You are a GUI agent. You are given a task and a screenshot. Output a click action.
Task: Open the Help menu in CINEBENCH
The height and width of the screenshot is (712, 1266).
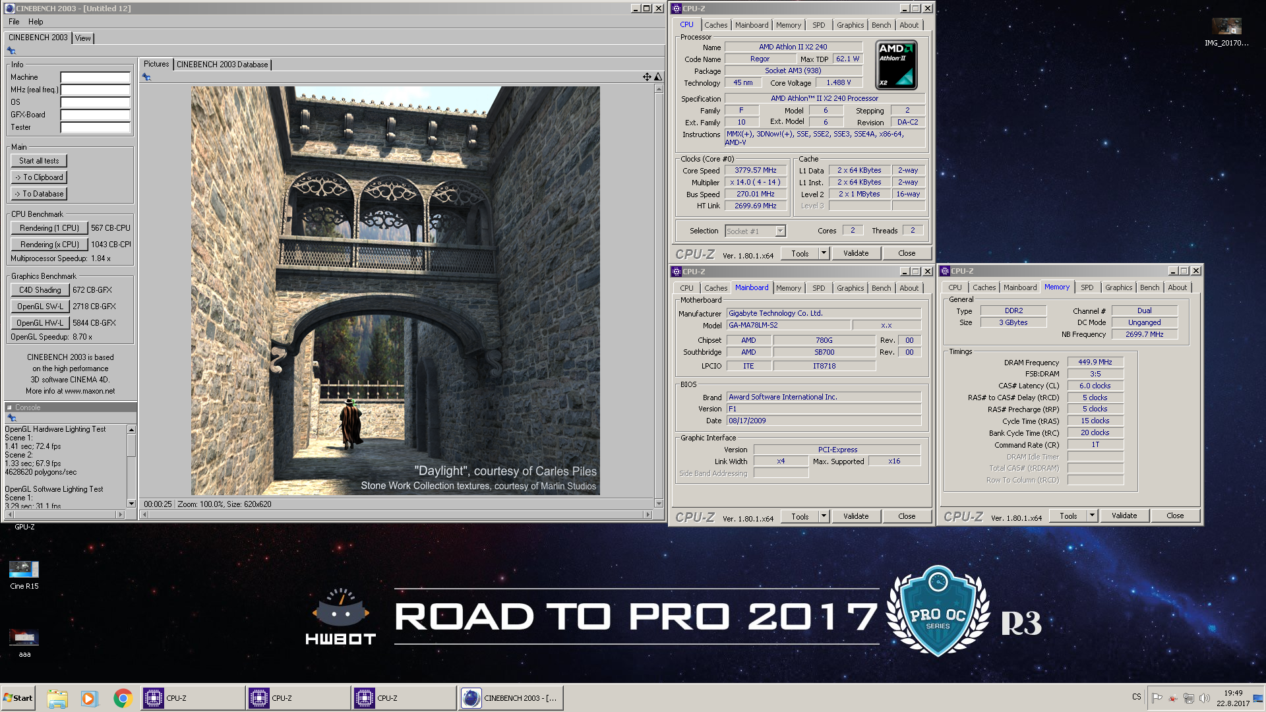36,22
